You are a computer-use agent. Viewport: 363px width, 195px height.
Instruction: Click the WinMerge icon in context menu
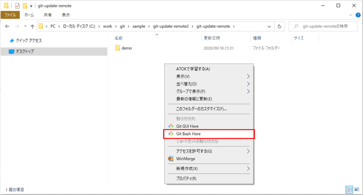click(171, 159)
